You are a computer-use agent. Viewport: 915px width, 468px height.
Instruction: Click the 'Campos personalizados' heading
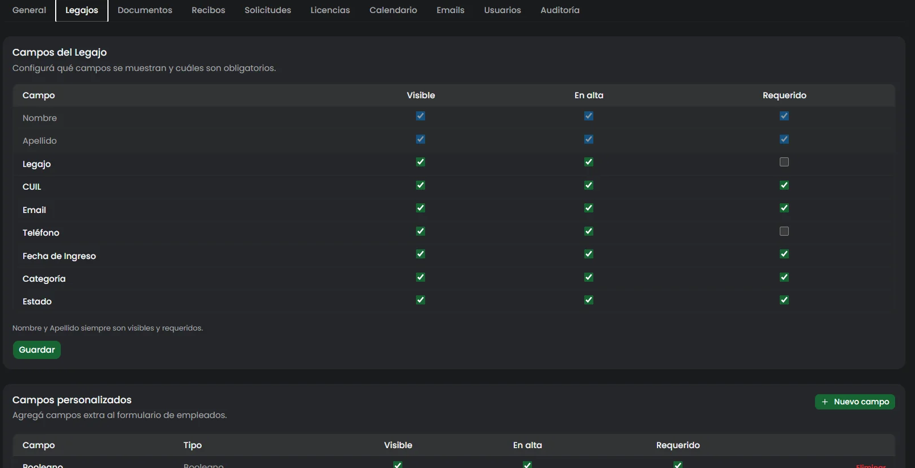72,400
